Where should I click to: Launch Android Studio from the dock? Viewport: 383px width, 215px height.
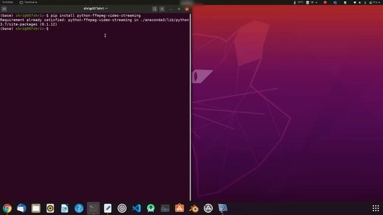click(x=151, y=208)
